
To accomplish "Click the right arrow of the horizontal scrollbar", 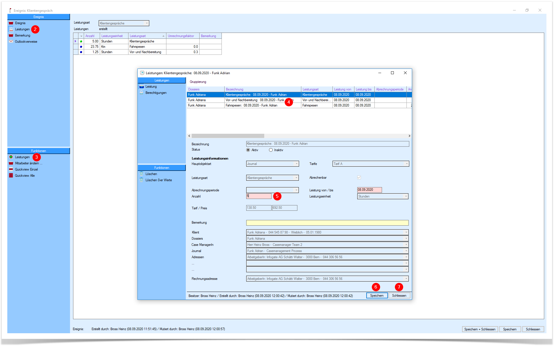I will pos(409,136).
